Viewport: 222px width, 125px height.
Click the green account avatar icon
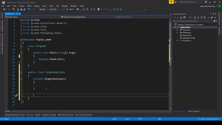pos(219,6)
